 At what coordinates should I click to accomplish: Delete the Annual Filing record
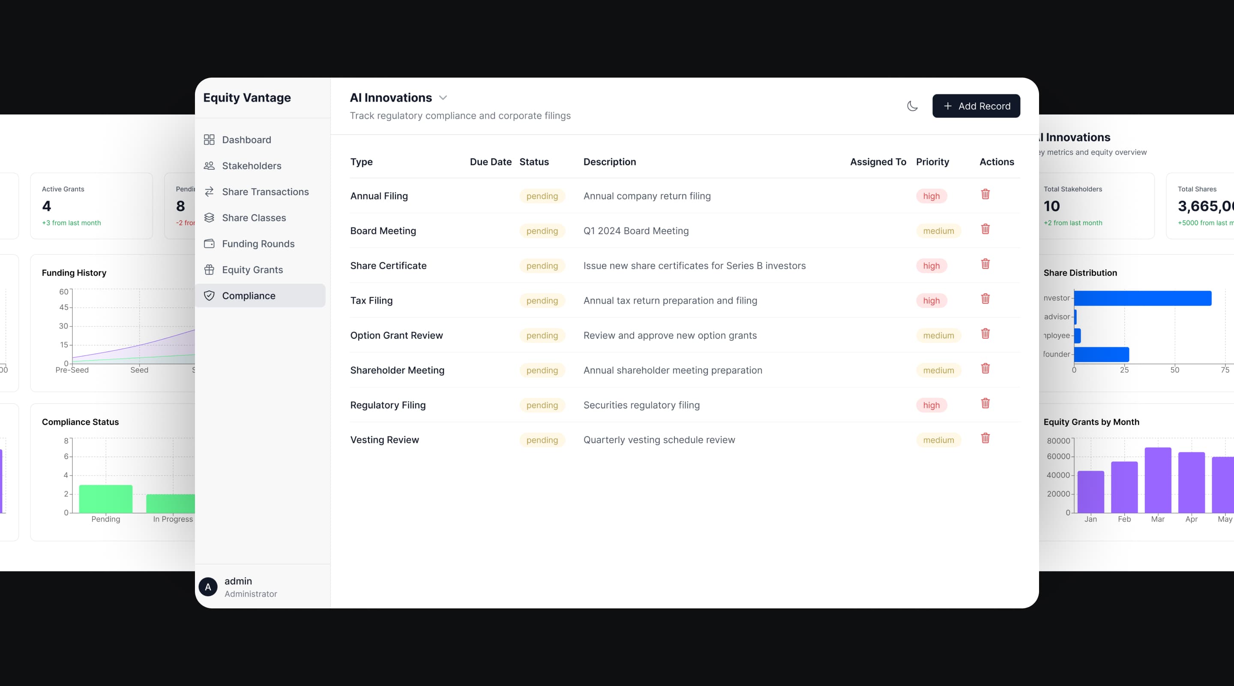[x=985, y=194]
